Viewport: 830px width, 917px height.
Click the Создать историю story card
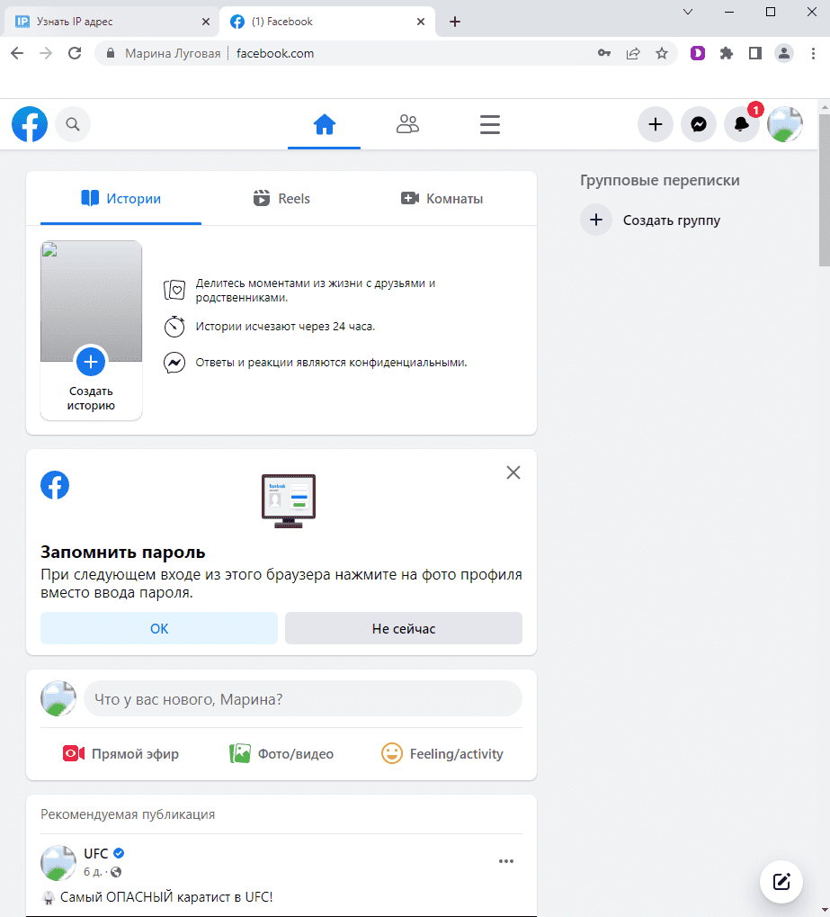pos(91,329)
